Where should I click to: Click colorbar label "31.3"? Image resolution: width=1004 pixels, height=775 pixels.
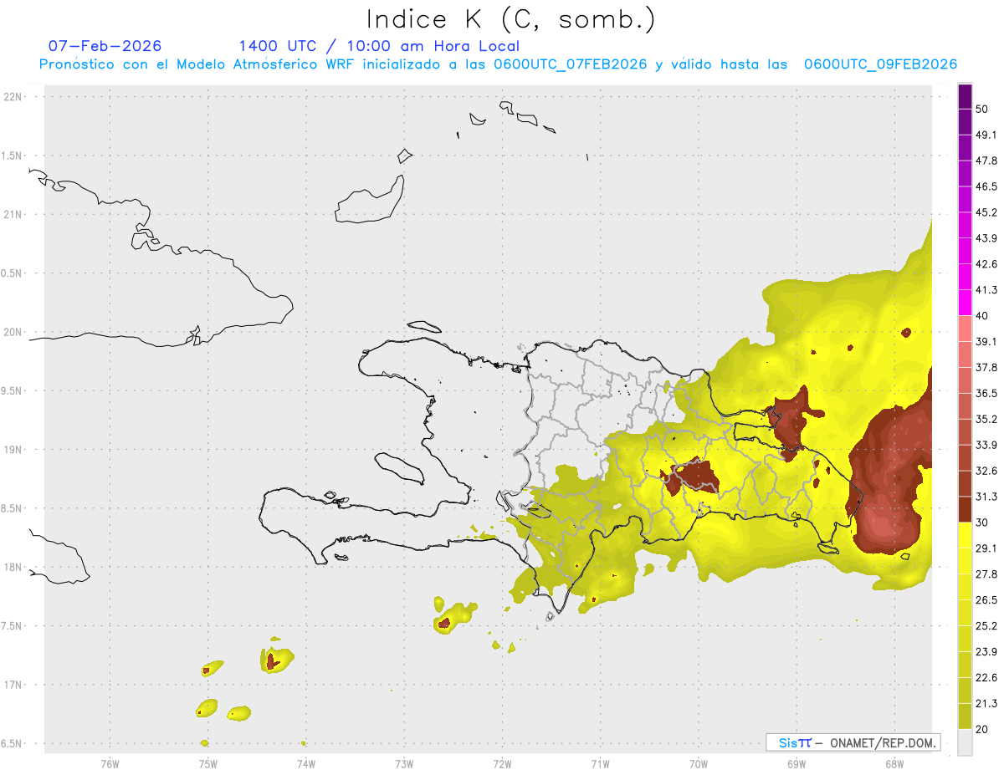(x=986, y=497)
